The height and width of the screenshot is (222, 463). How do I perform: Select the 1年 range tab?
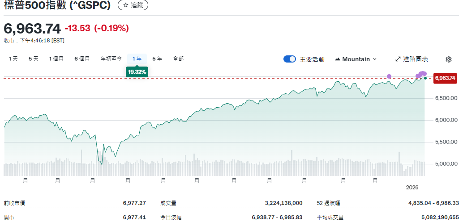[x=137, y=59]
